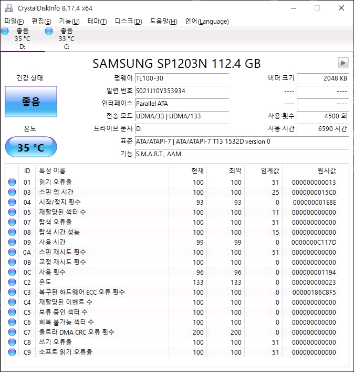Image resolution: width=354 pixels, height=372 pixels.
Task: Click the CrystalDiskInfo title bar app icon
Action: click(9, 8)
